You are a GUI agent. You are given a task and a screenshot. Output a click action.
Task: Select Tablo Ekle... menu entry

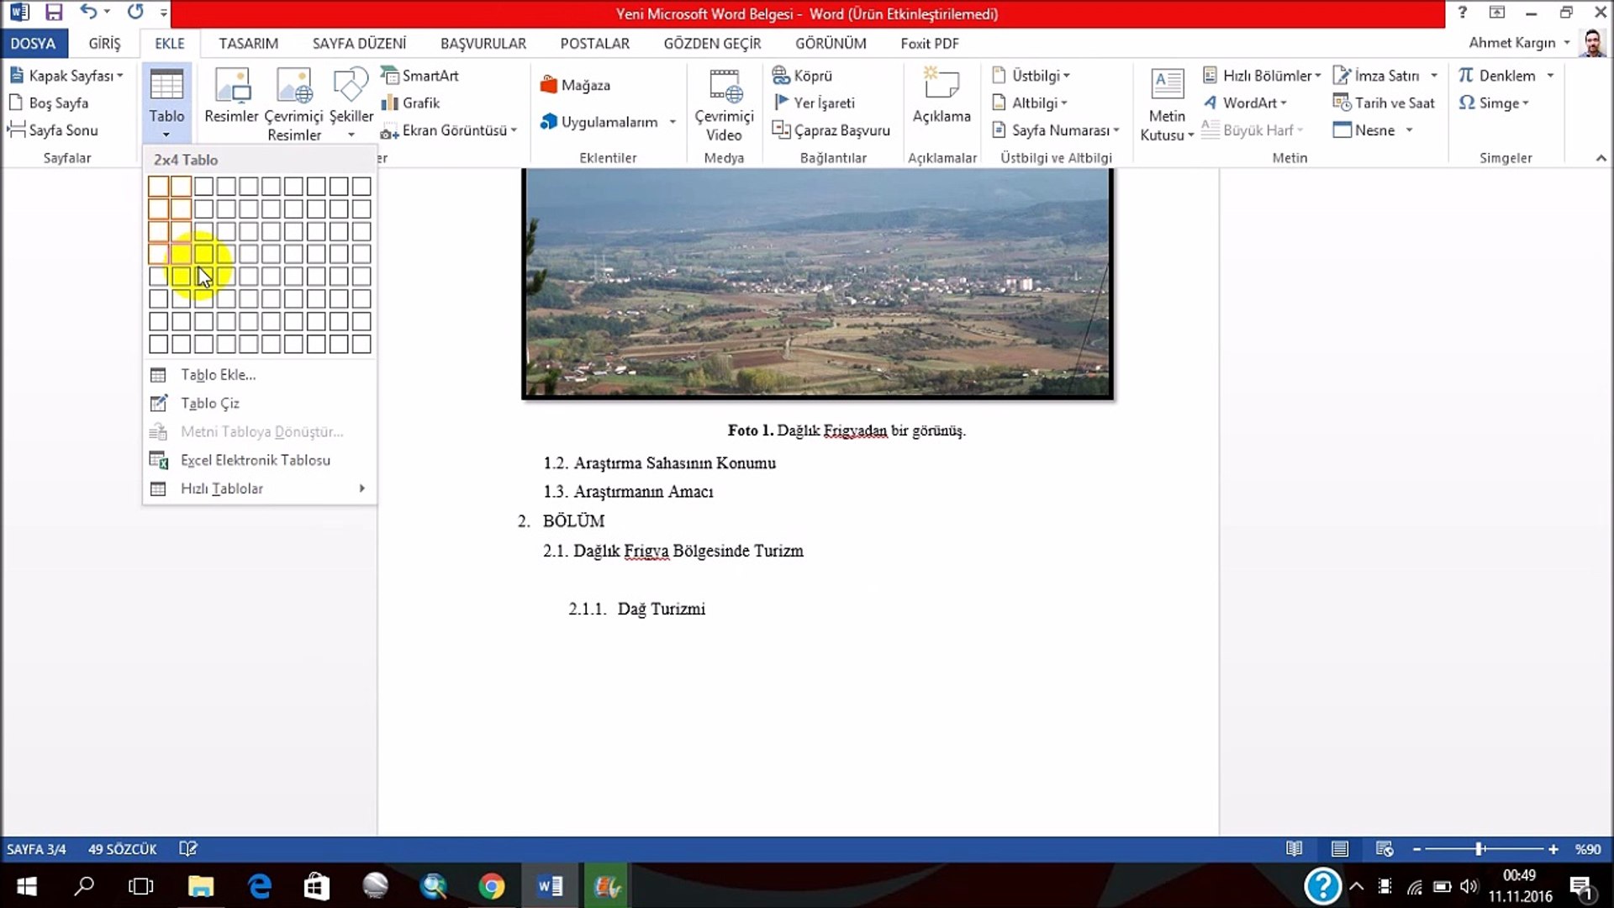point(219,375)
